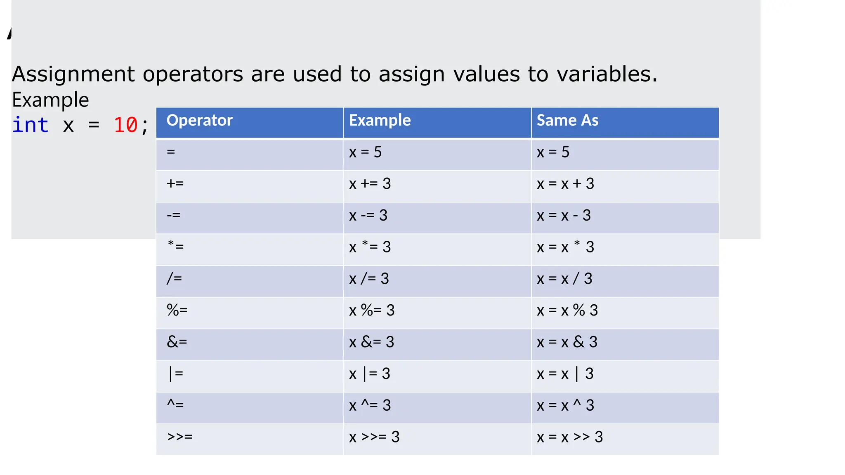This screenshot has height=475, width=845.
Task: Click the red number 10
Action: point(125,125)
